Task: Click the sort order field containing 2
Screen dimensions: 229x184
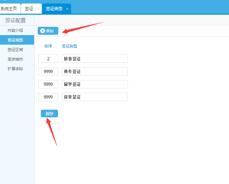Action: (48, 59)
